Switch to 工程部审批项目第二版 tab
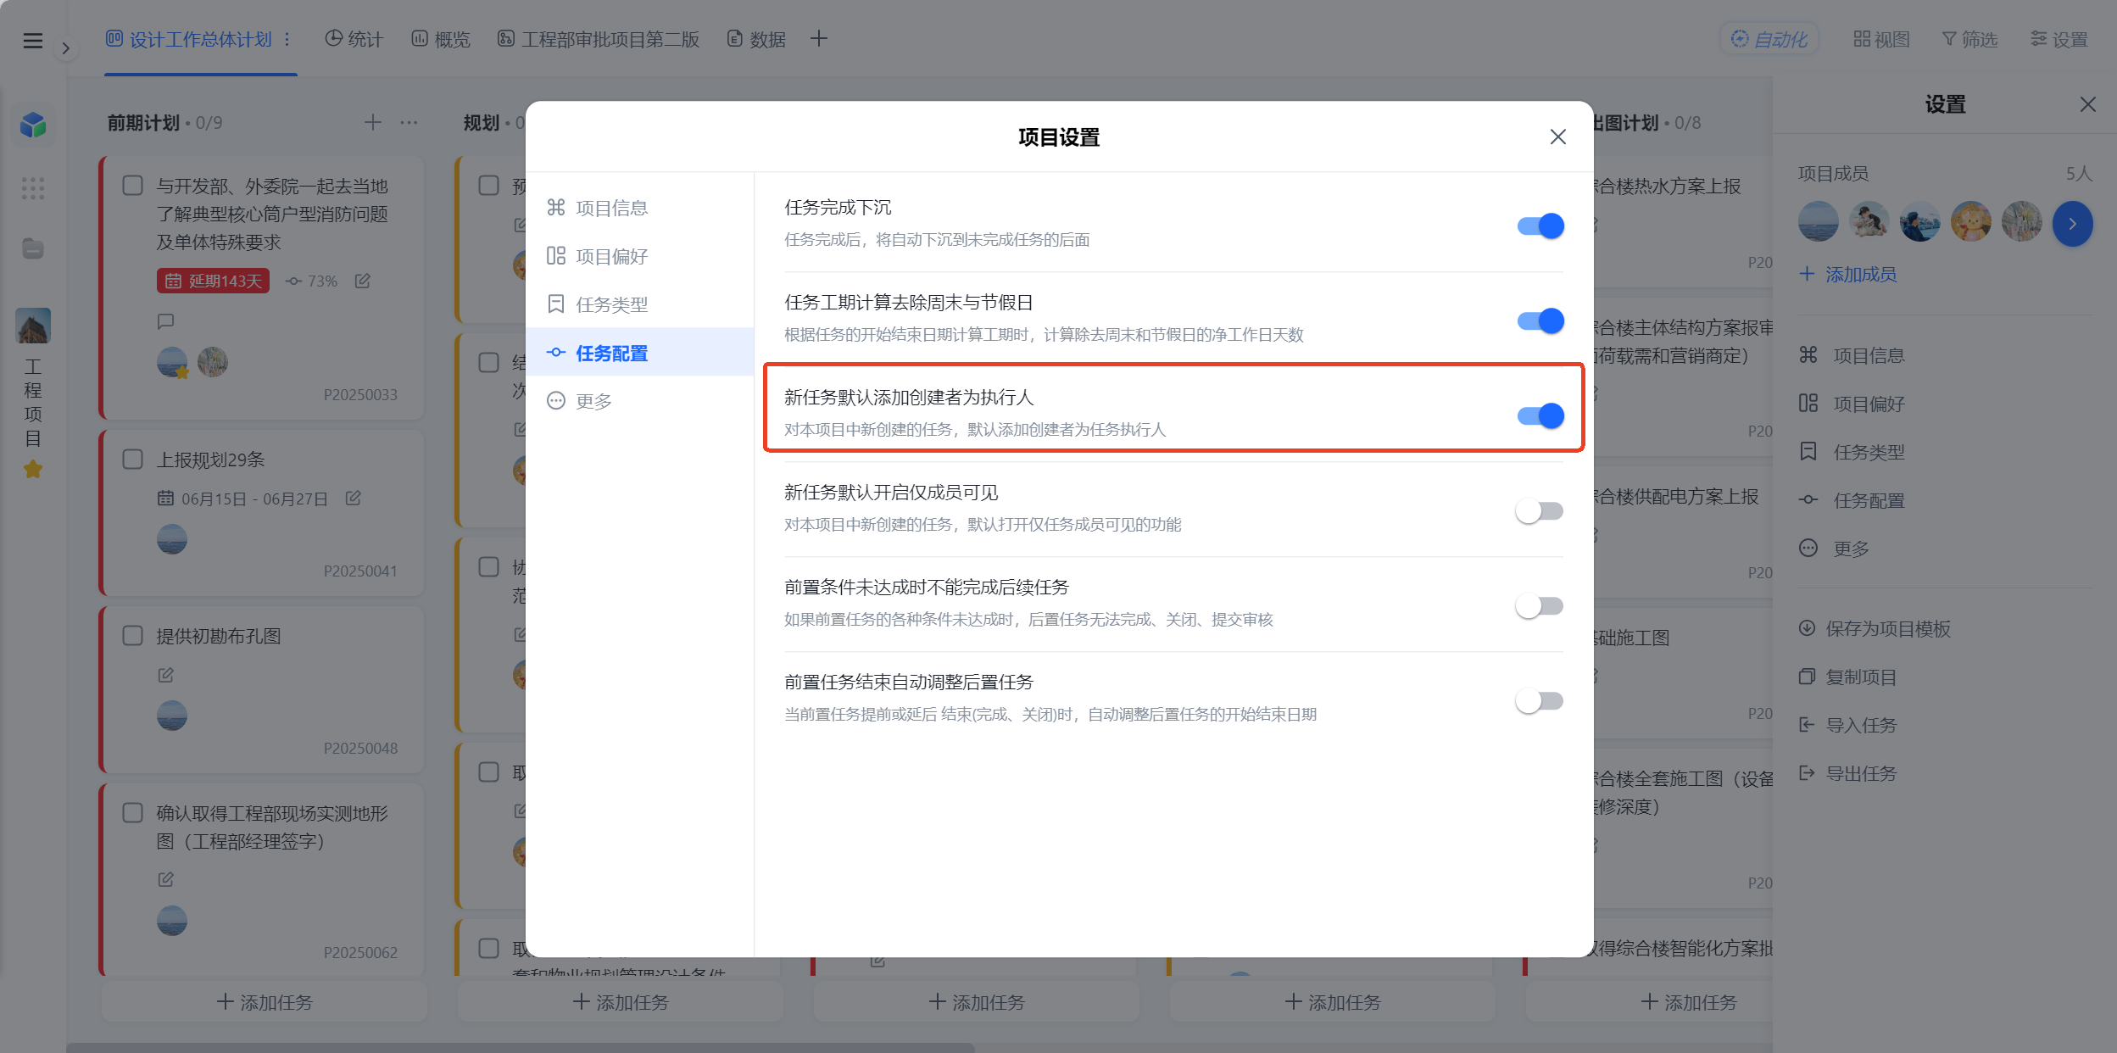Screen dimensions: 2117x1053 point(599,39)
